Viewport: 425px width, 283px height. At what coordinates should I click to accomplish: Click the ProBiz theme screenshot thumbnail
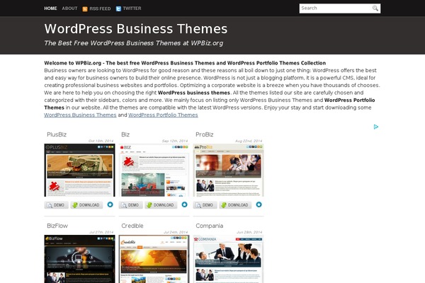[x=228, y=170]
